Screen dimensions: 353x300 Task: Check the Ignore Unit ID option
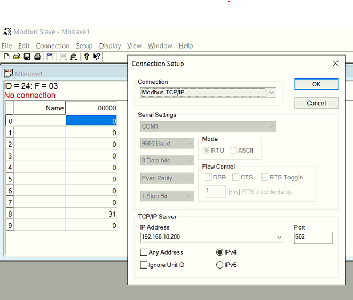tap(144, 265)
